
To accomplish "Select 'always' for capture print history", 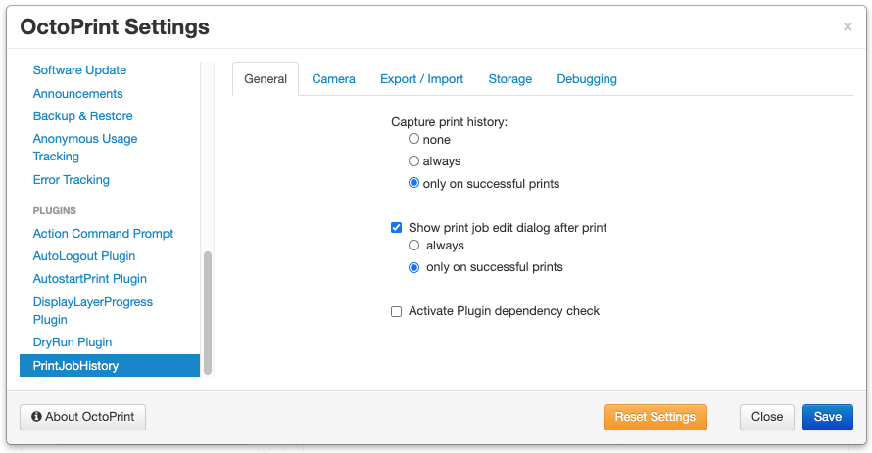I will pos(414,161).
